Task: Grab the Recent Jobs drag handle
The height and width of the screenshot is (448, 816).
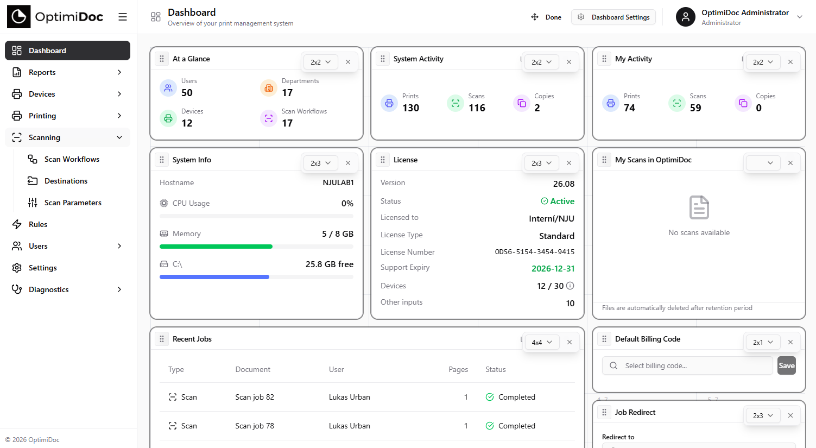Action: pos(162,339)
